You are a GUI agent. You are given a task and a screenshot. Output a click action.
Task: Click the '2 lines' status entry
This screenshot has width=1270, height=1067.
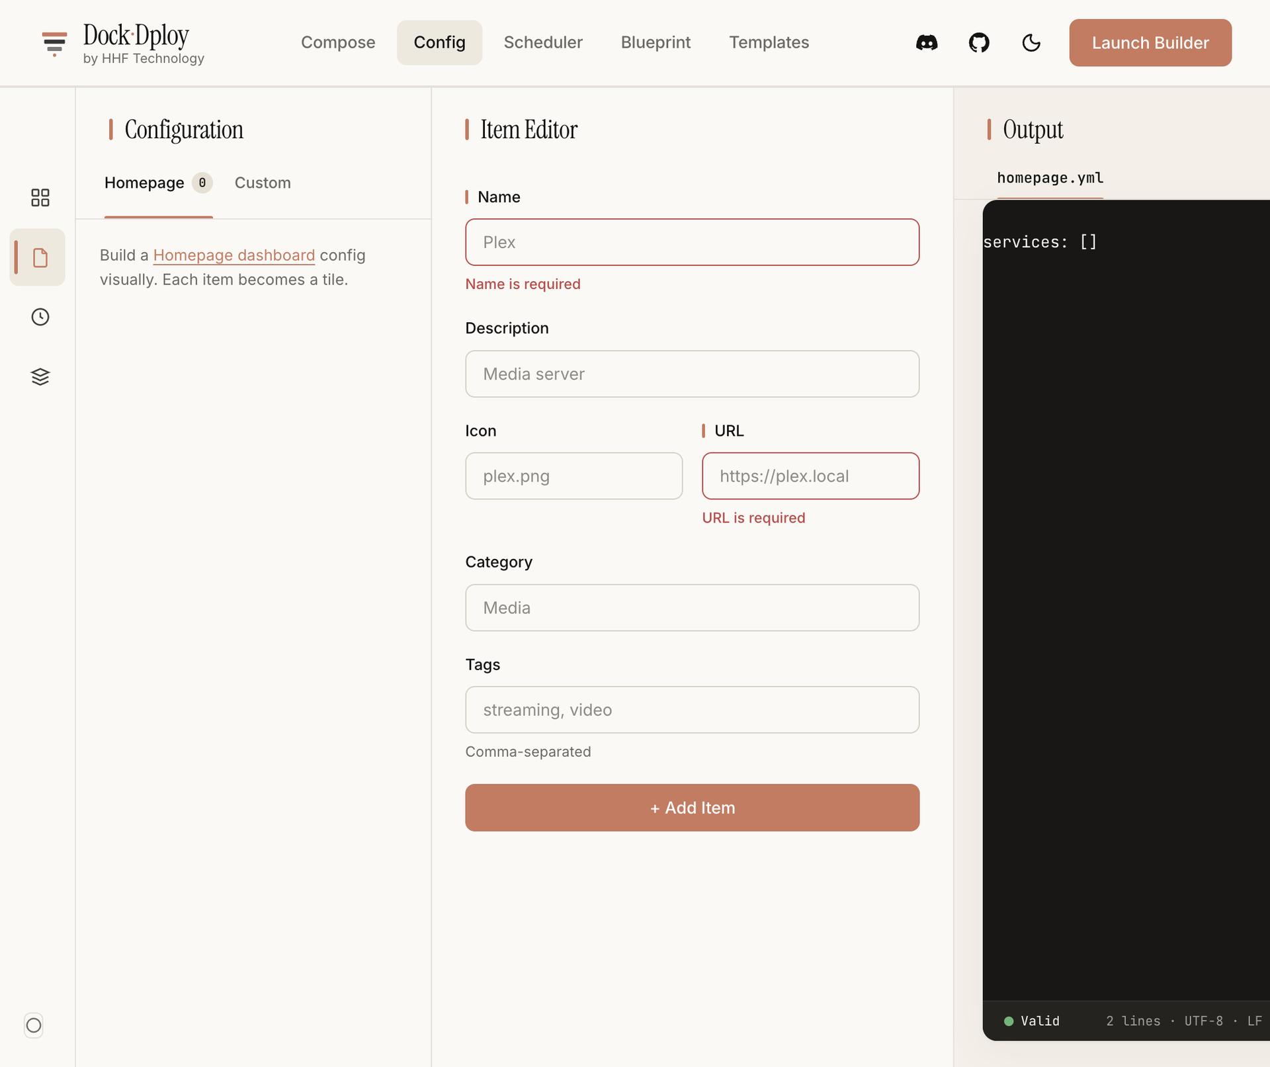coord(1132,1021)
